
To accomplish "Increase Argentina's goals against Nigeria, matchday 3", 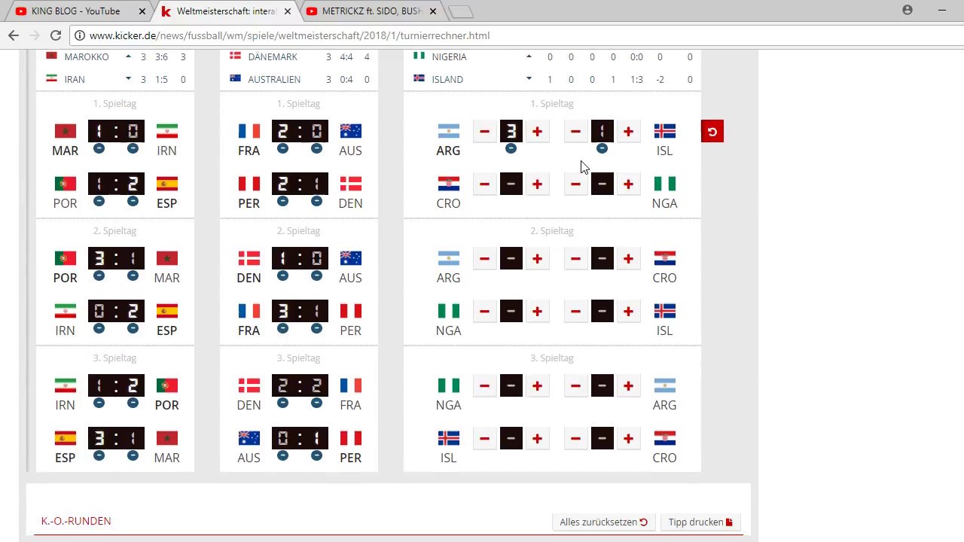I will point(628,386).
